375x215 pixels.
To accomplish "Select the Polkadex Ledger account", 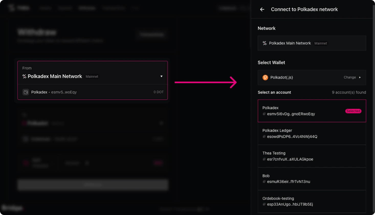I will point(312,133).
